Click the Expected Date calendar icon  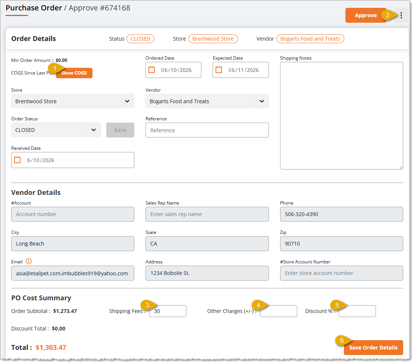tap(219, 70)
